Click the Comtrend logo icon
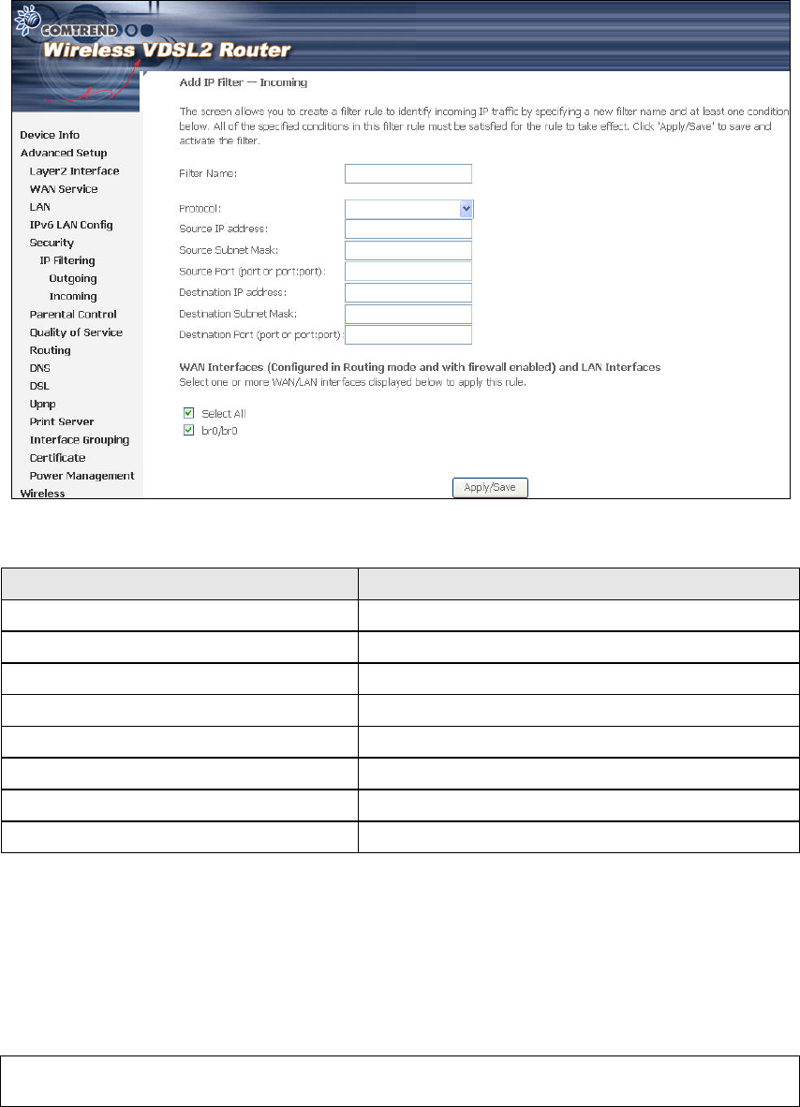Viewport: 800px width, 1107px height. point(27,20)
